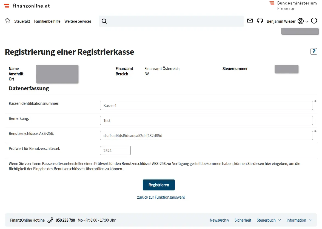Click the phone icon next to FinanzOnline Hotline
The width and height of the screenshot is (322, 229).
point(50,220)
